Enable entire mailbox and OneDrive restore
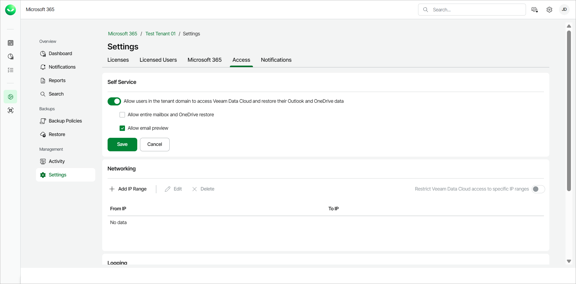 tap(122, 114)
